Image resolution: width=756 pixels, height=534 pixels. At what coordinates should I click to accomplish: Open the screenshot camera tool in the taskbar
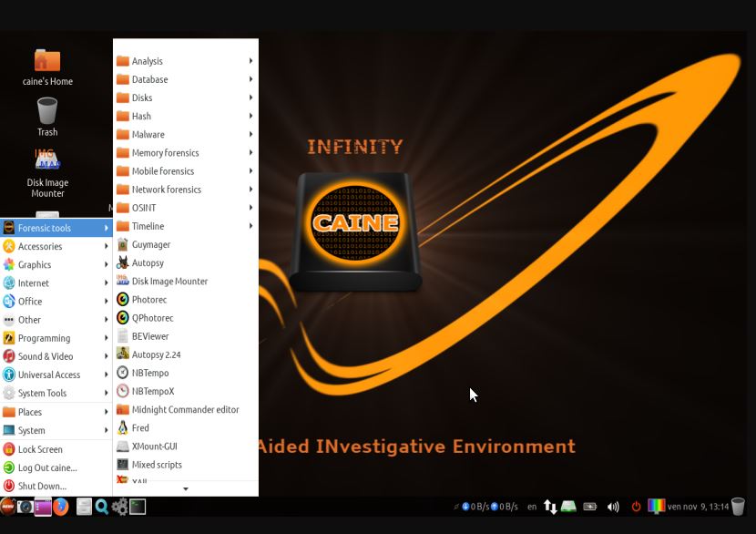26,507
